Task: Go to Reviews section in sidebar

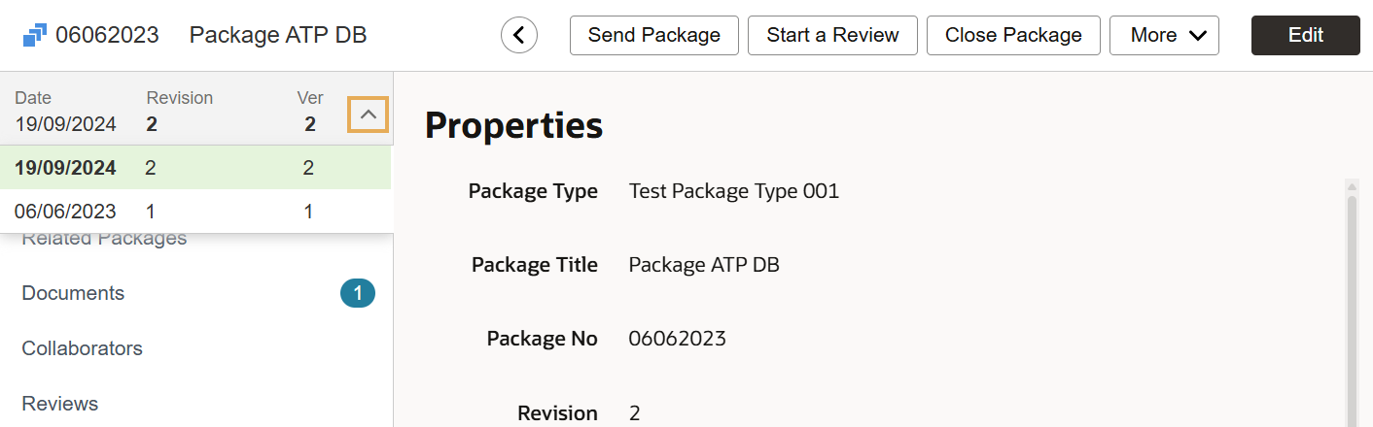Action: [x=60, y=404]
